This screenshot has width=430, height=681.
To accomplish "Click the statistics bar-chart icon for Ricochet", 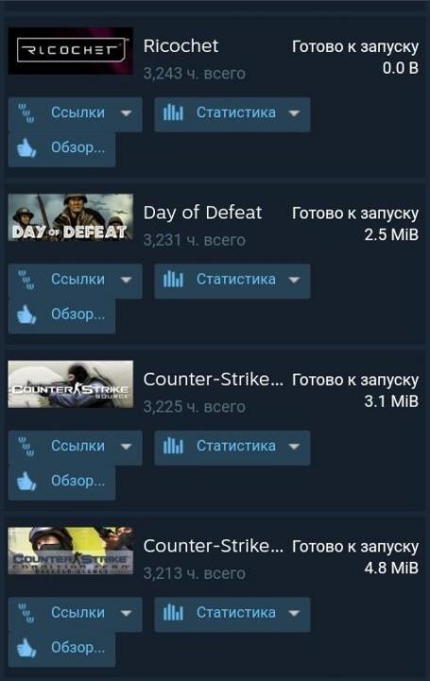I will coord(173,113).
